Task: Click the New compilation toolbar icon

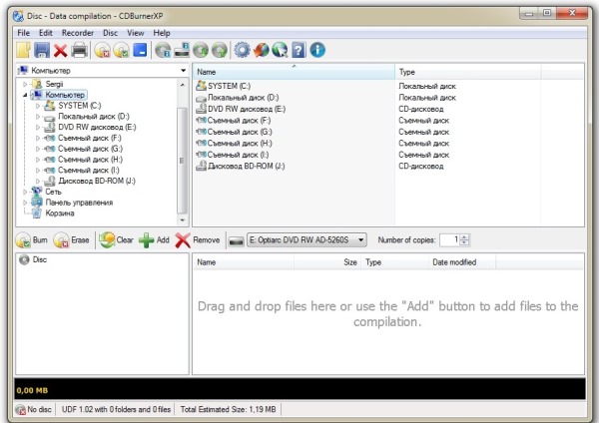Action: 24,50
